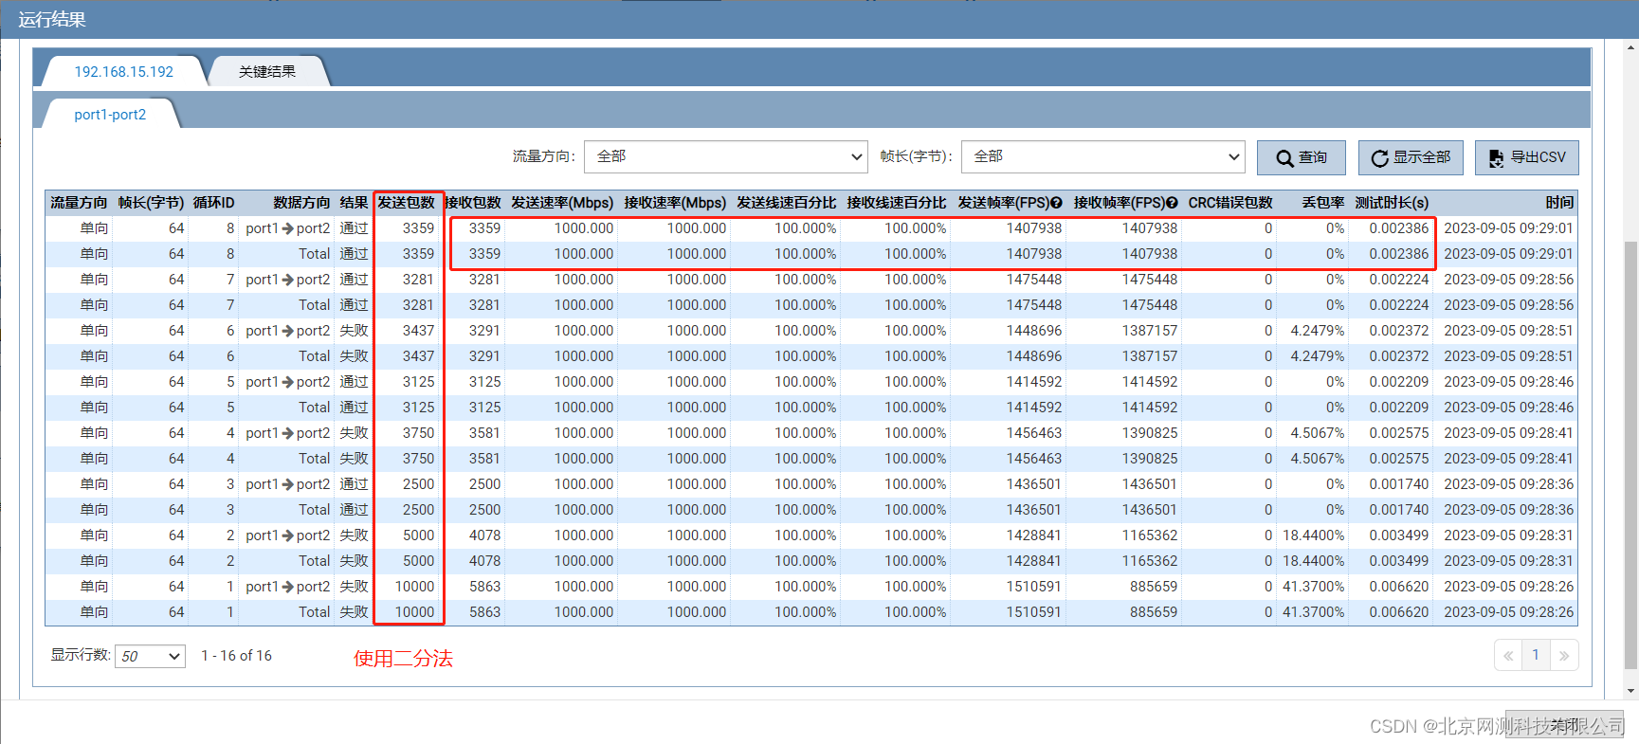
Task: Click 0.006620 duration in port1→port2 row
Action: click(x=1398, y=587)
